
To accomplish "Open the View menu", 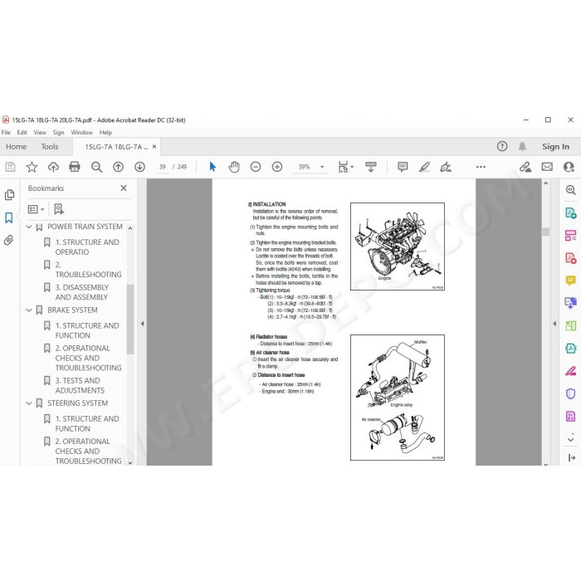I will click(x=40, y=132).
